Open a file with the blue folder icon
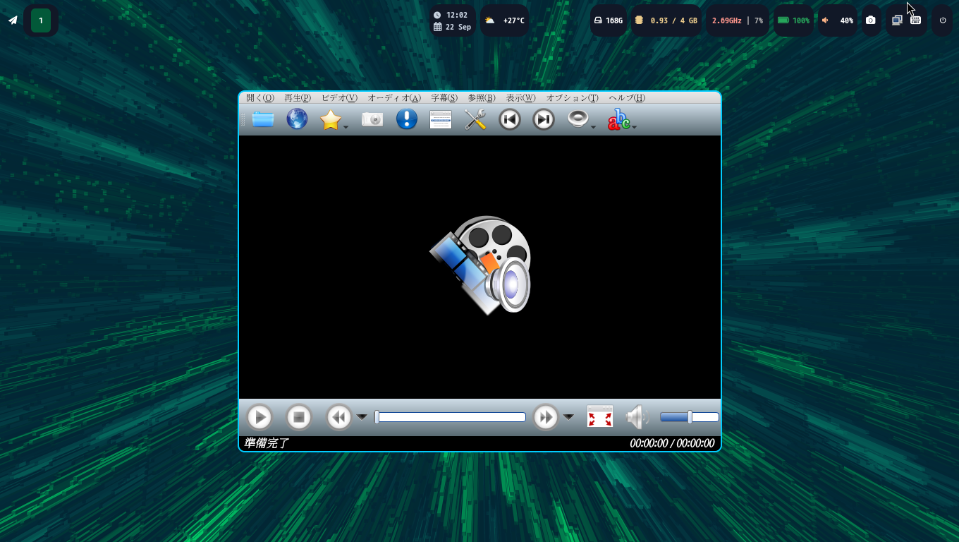The width and height of the screenshot is (959, 542). pyautogui.click(x=263, y=119)
